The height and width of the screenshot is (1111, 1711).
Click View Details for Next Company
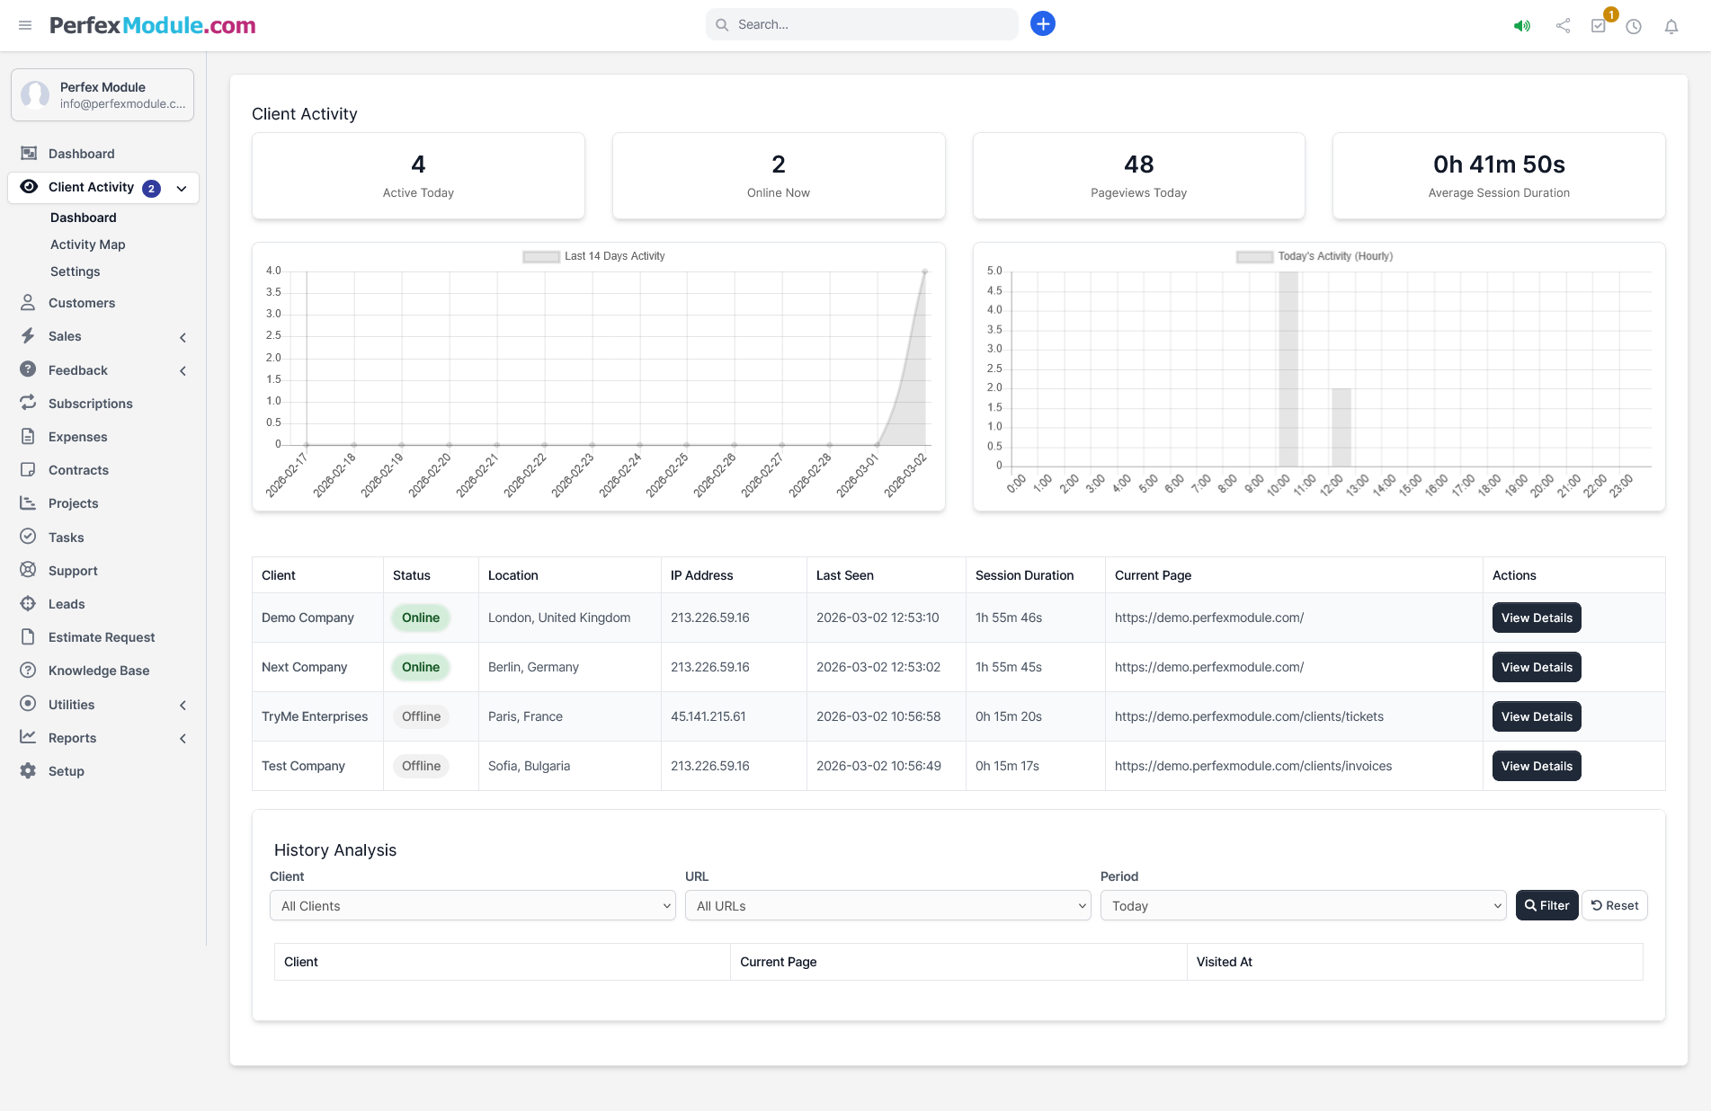click(x=1537, y=667)
